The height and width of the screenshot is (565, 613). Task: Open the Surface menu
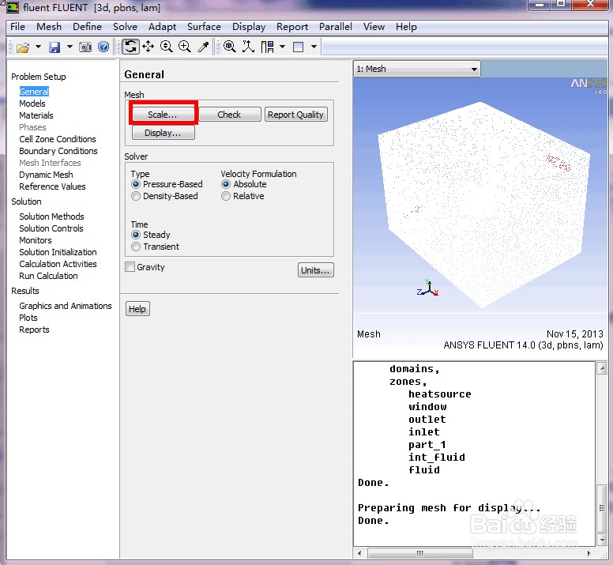coord(204,27)
